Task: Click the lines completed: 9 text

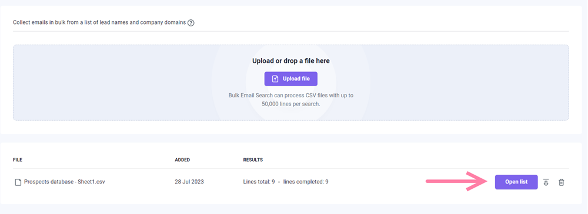Action: pyautogui.click(x=306, y=182)
